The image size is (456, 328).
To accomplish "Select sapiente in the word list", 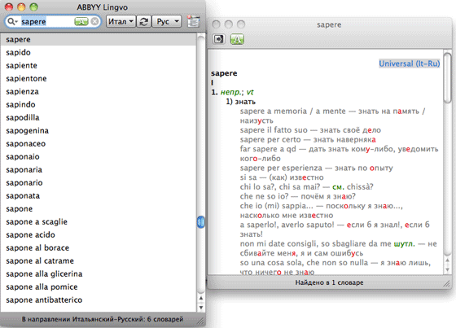I will click(x=21, y=65).
